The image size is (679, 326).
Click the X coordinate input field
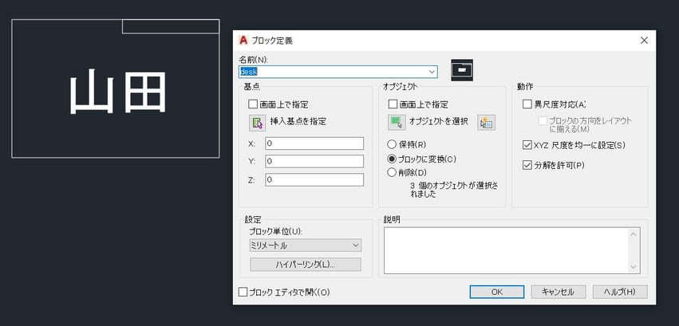pyautogui.click(x=314, y=143)
